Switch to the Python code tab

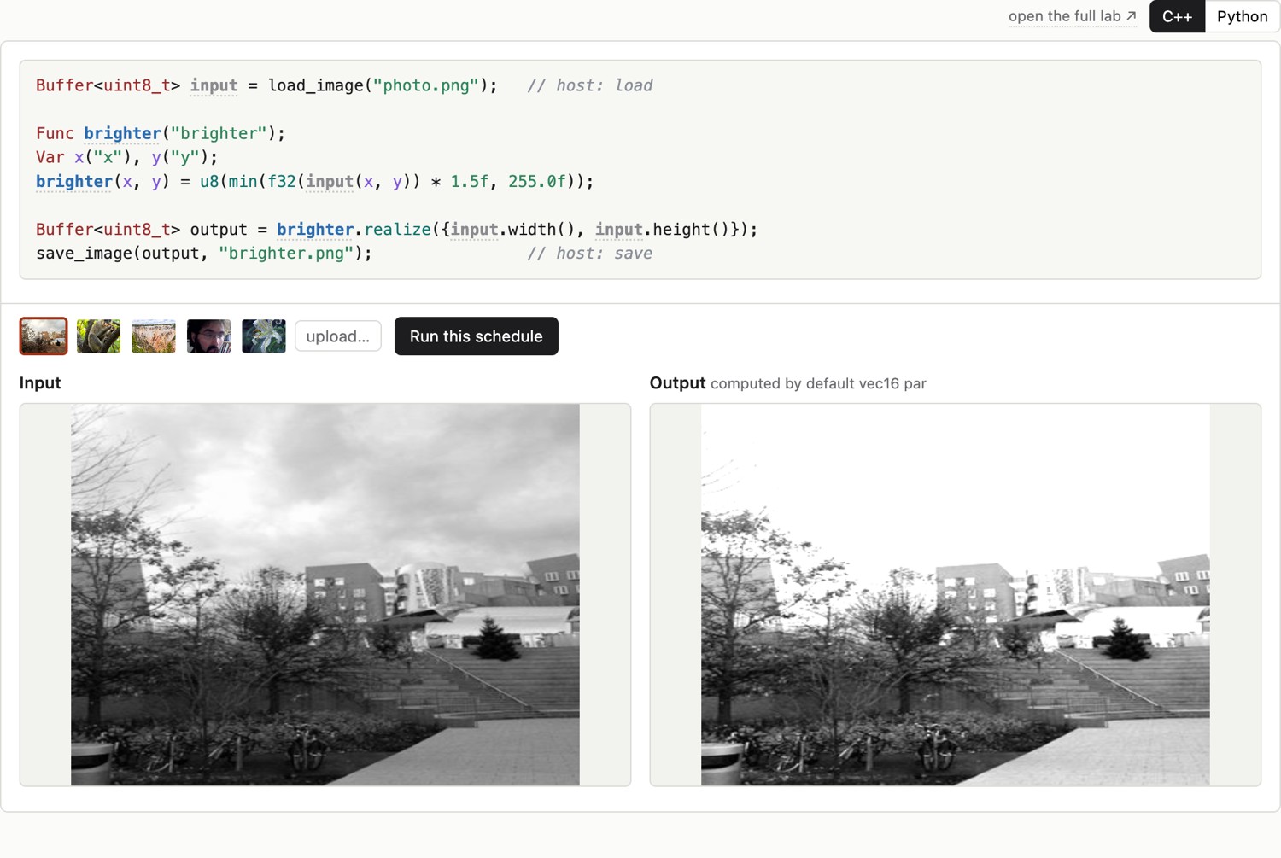(1242, 16)
